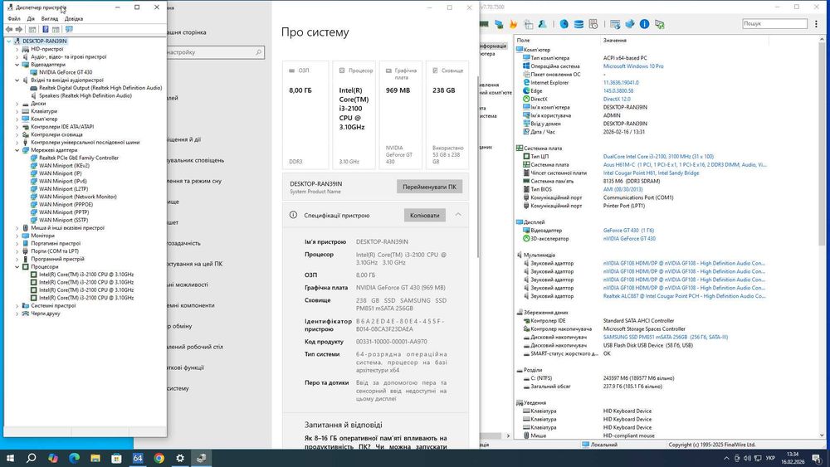Click the blue info circle icon in AIDA64
Image resolution: width=830 pixels, height=467 pixels.
point(644,24)
